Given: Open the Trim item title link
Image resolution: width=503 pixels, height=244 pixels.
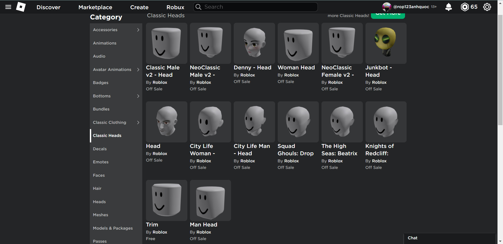Looking at the screenshot, I should click(152, 225).
